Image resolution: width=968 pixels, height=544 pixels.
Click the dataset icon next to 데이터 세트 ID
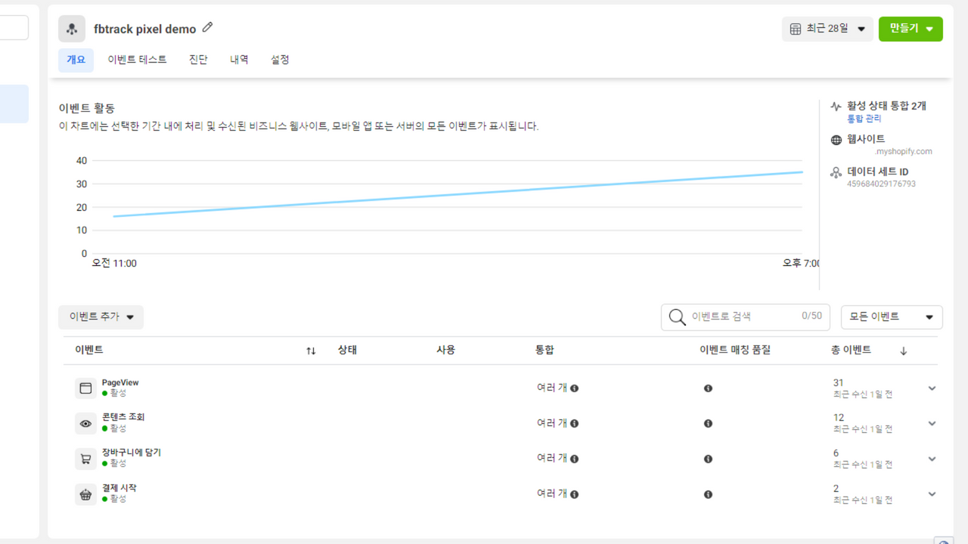tap(836, 173)
